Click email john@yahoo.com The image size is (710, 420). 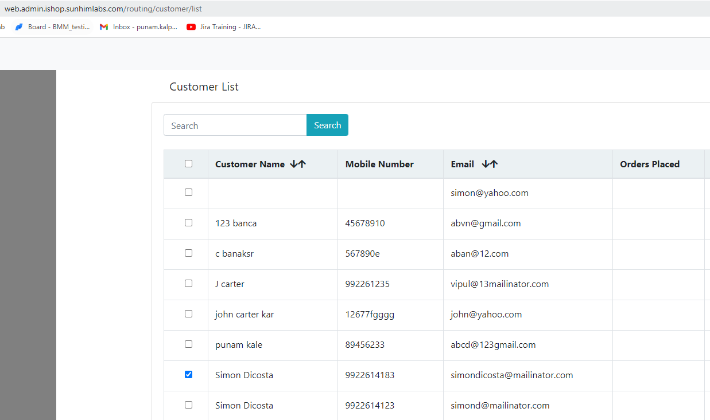point(486,315)
